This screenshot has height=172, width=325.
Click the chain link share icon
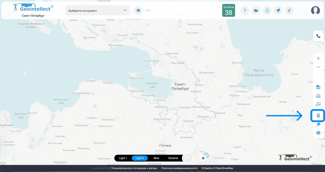pyautogui.click(x=289, y=11)
